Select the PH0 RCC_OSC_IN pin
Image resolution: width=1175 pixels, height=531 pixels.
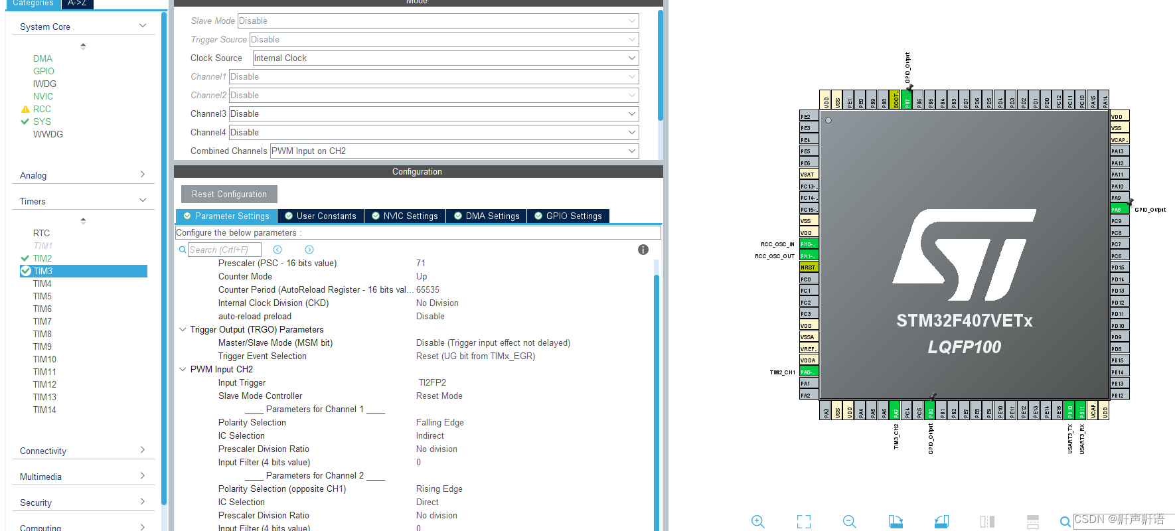[x=809, y=244]
